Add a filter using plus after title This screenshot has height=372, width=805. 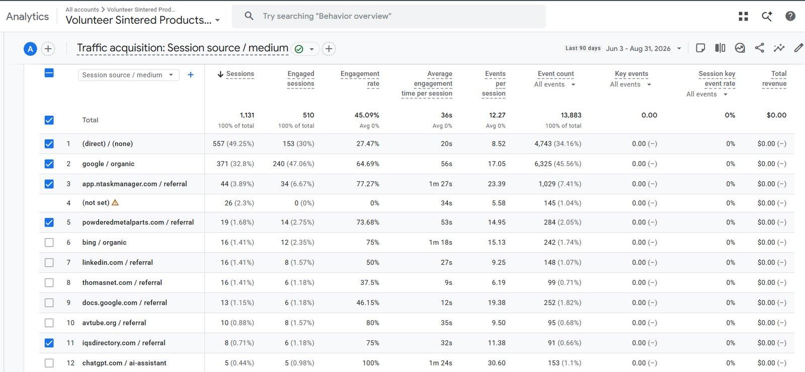coord(329,49)
